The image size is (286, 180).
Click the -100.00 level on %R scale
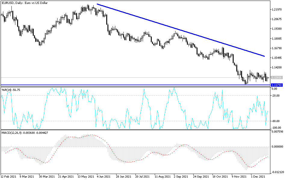[x=277, y=128]
